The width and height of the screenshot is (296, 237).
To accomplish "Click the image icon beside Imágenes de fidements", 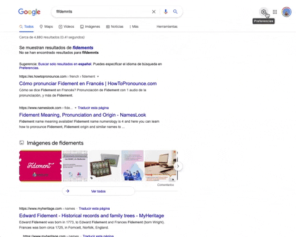I will (x=22, y=143).
